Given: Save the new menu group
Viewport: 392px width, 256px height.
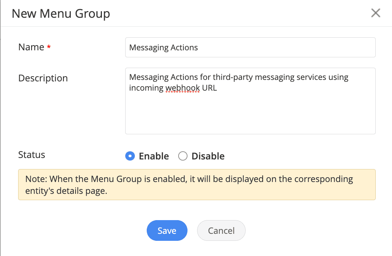Looking at the screenshot, I should [x=167, y=230].
